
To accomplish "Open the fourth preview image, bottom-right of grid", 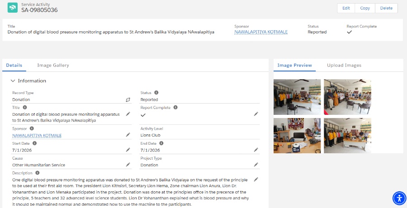I will 348,136.
